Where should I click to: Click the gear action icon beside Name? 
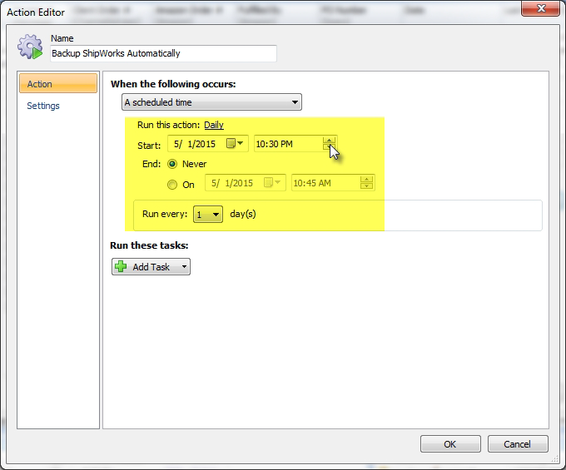[x=30, y=47]
